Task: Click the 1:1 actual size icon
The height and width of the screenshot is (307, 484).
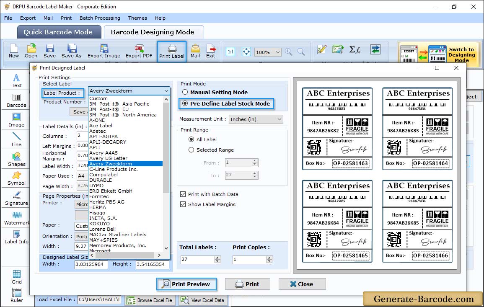Action: pyautogui.click(x=230, y=52)
